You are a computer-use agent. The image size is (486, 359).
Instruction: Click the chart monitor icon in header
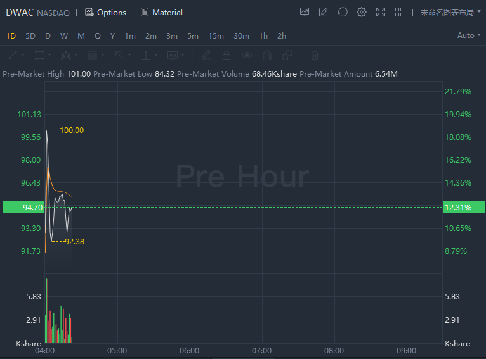[x=305, y=13]
